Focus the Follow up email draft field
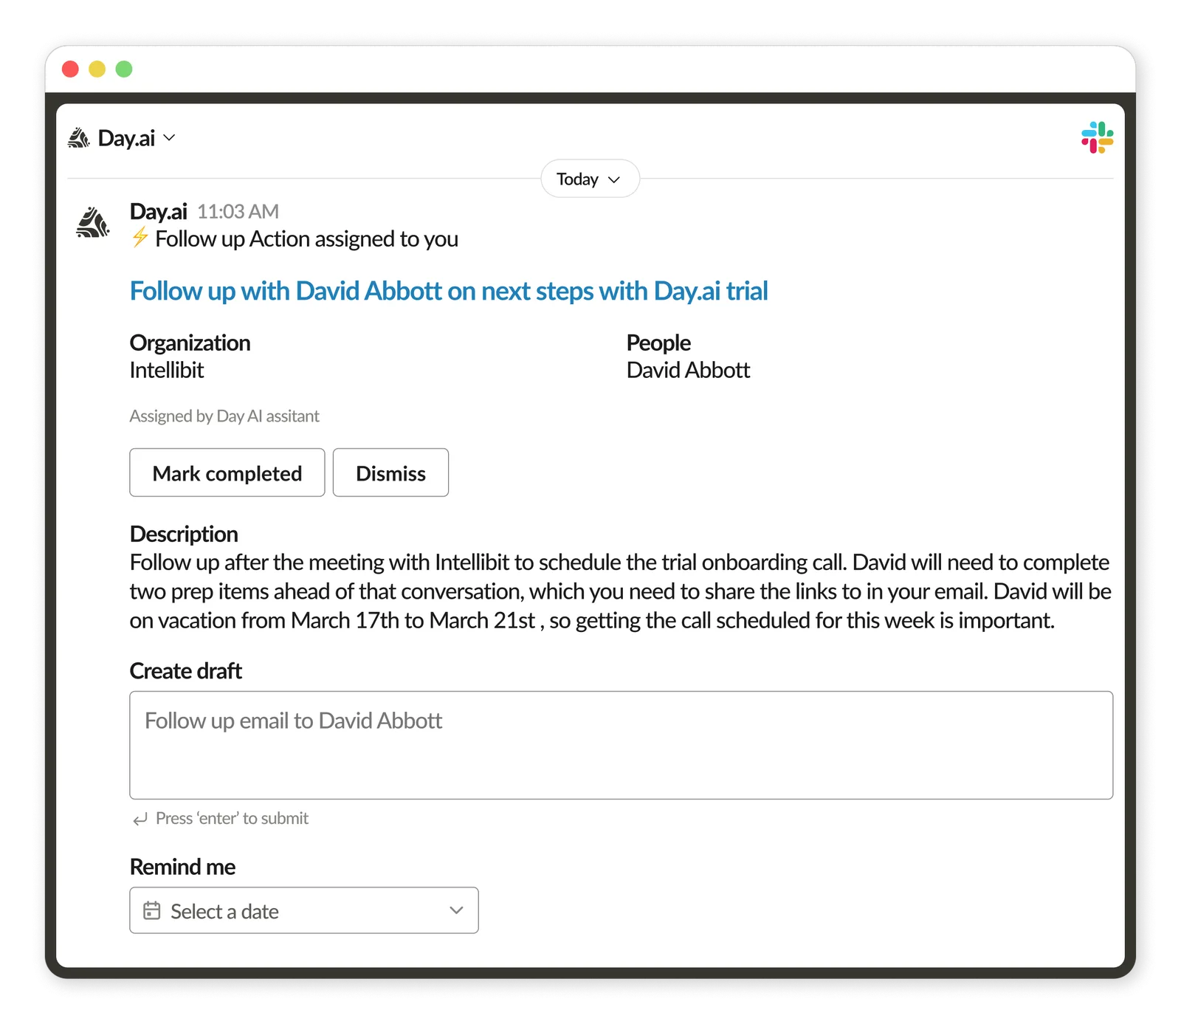Screen dimensions: 1181x1024 click(x=621, y=745)
